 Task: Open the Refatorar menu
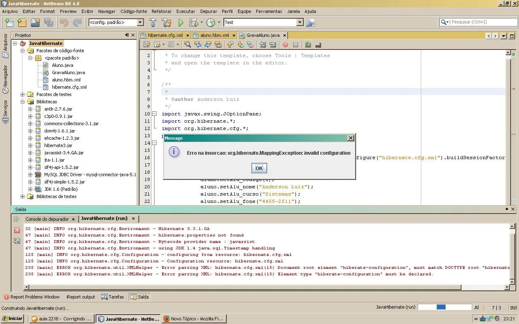pyautogui.click(x=161, y=11)
